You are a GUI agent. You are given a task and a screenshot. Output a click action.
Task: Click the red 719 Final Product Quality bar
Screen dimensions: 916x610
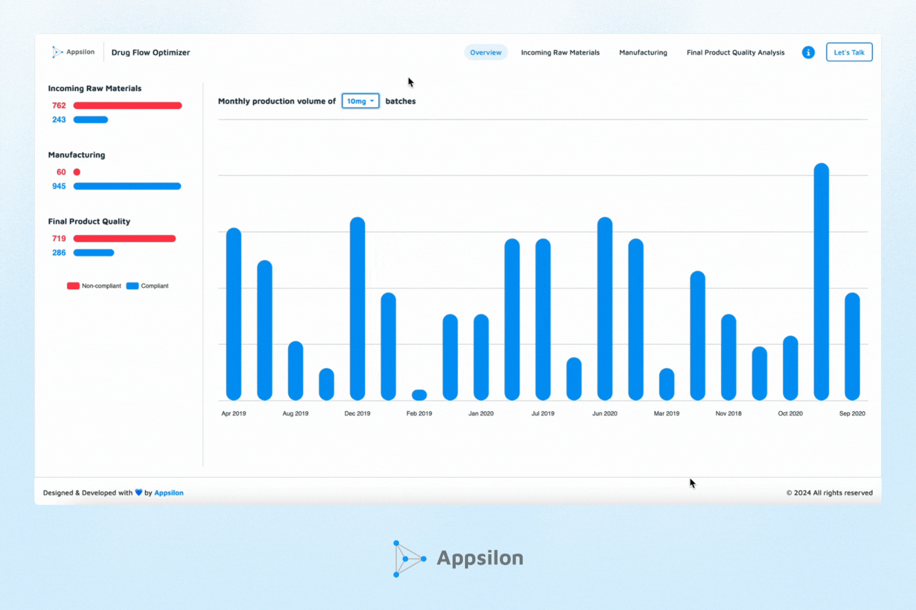(124, 239)
